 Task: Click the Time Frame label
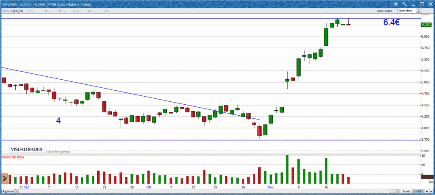click(384, 11)
